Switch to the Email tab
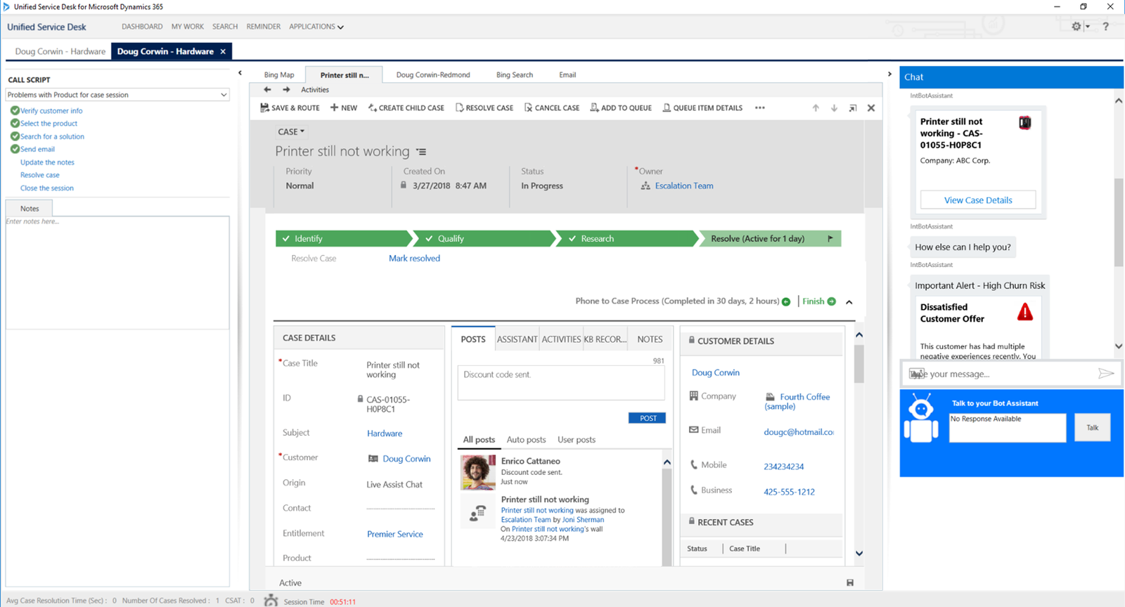The width and height of the screenshot is (1125, 607). click(x=567, y=75)
